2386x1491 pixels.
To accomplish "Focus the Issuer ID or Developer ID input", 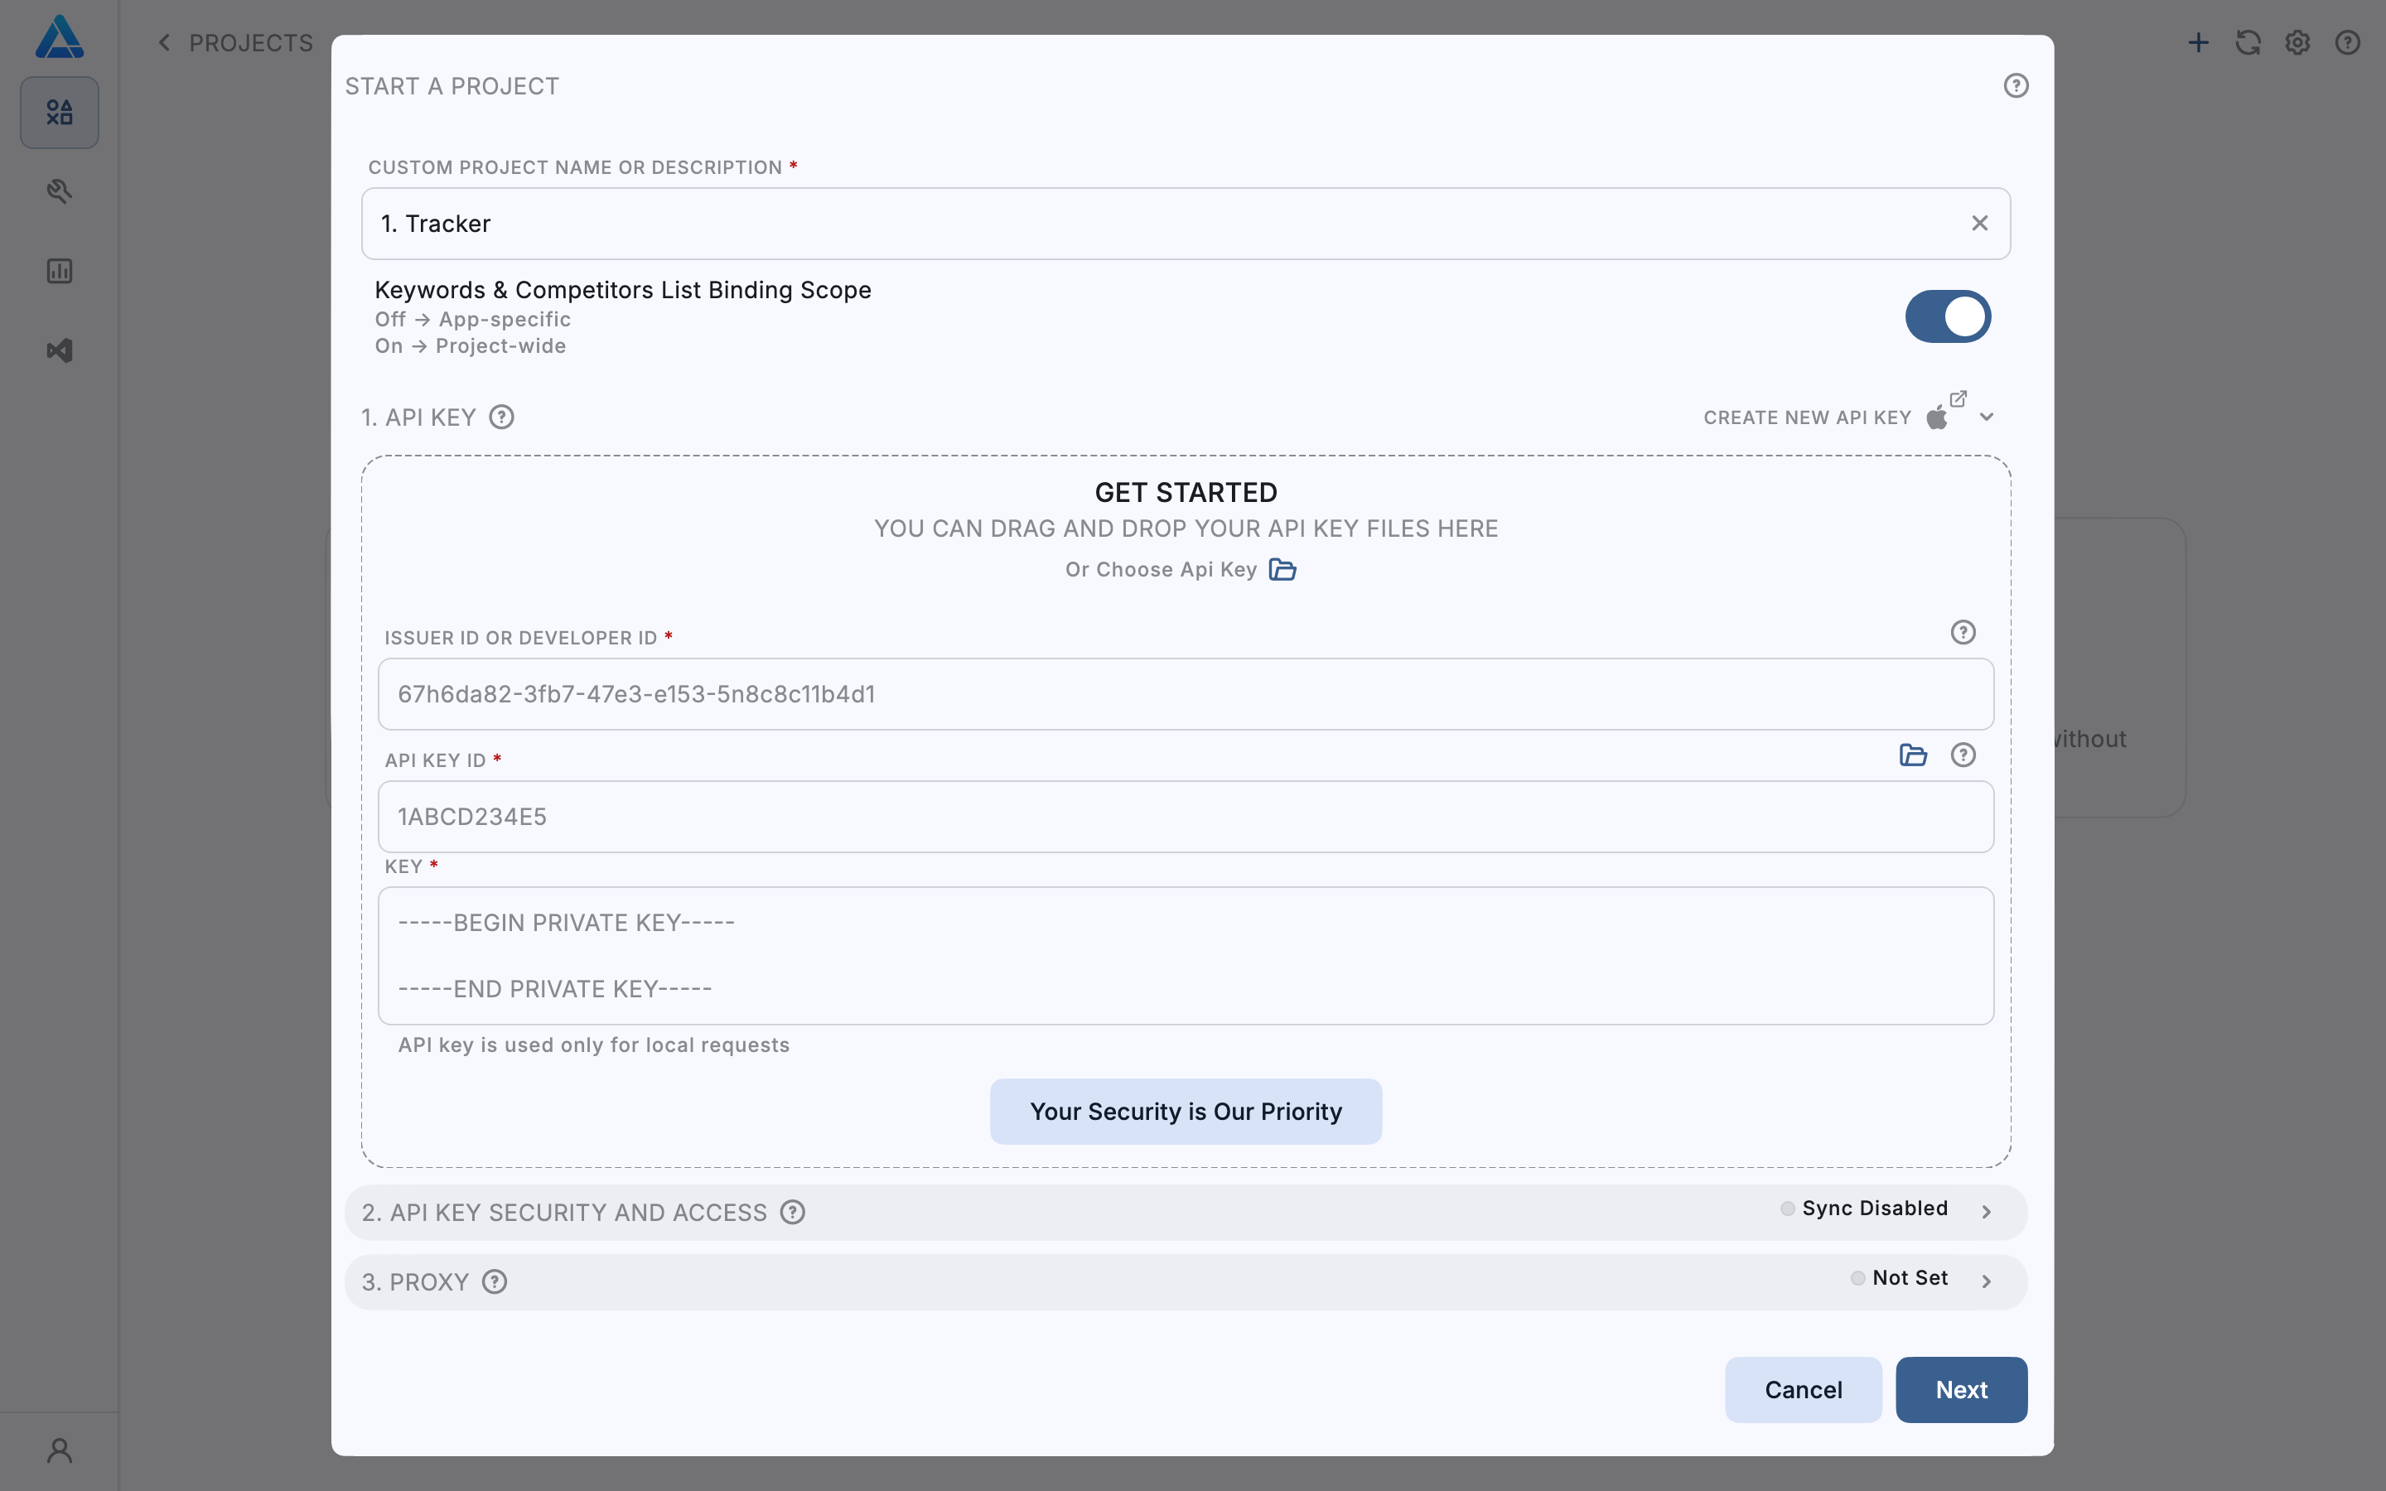I will click(1185, 694).
